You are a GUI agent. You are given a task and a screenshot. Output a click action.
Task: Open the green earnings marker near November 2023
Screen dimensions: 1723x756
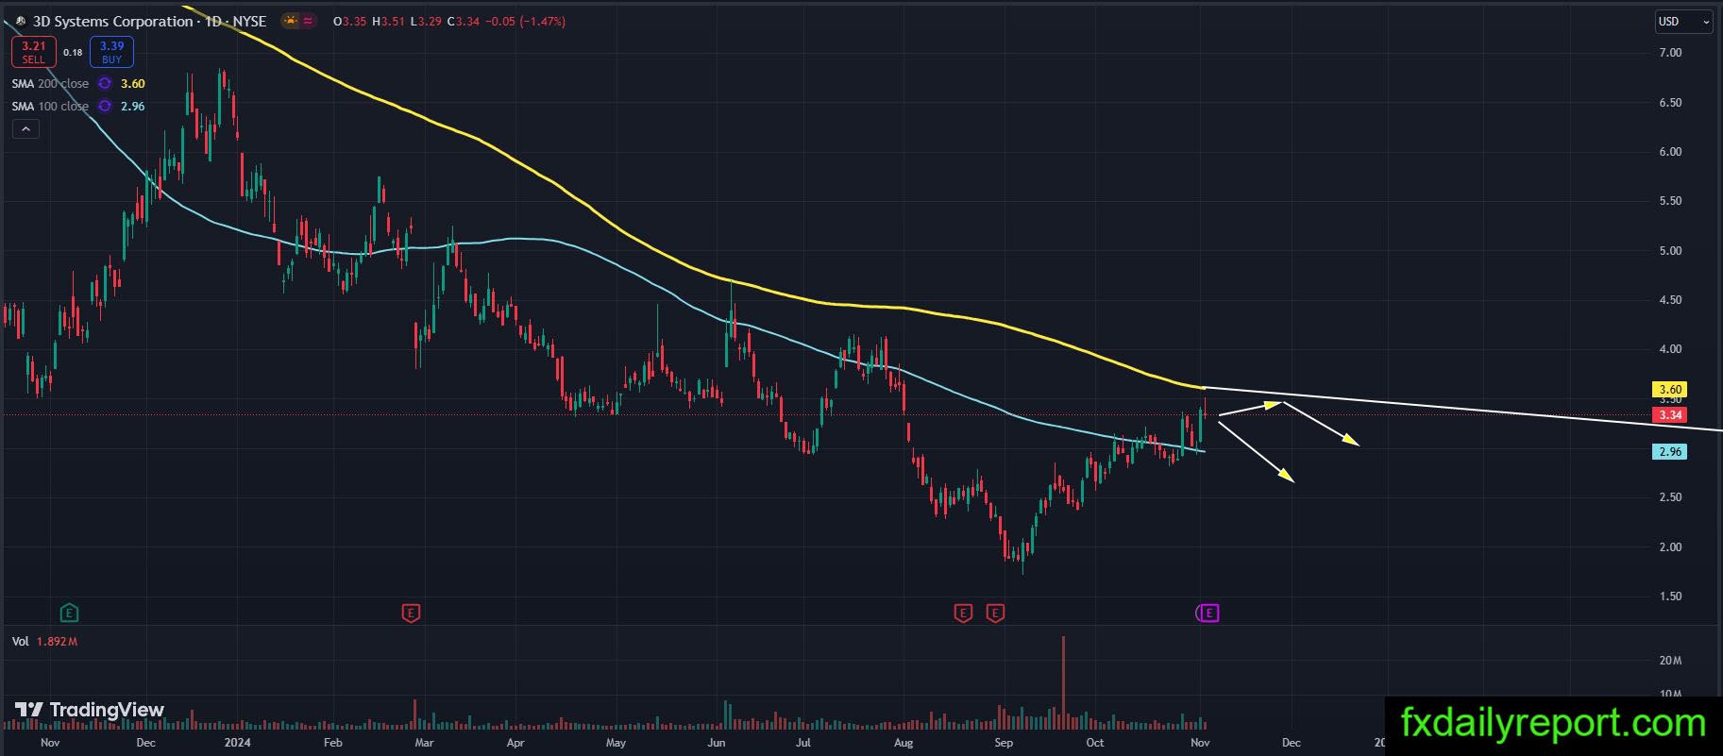click(69, 613)
